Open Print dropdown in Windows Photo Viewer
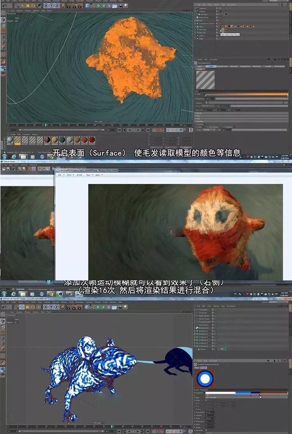The width and height of the screenshot is (292, 434). (x=69, y=175)
